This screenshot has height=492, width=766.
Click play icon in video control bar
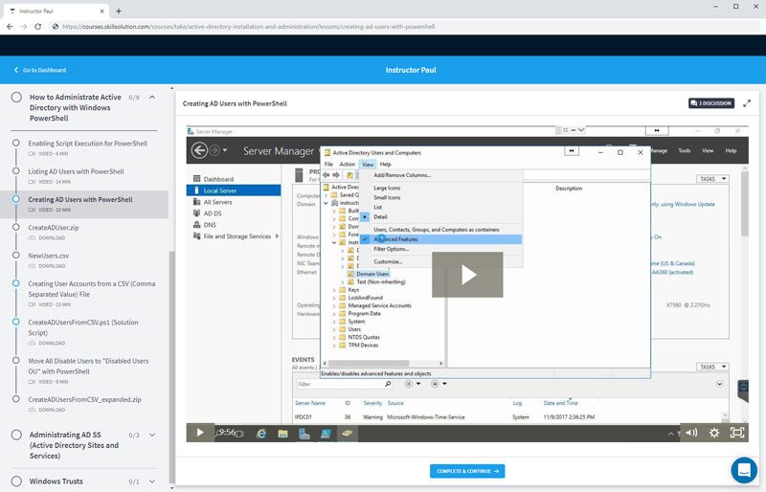tap(200, 433)
